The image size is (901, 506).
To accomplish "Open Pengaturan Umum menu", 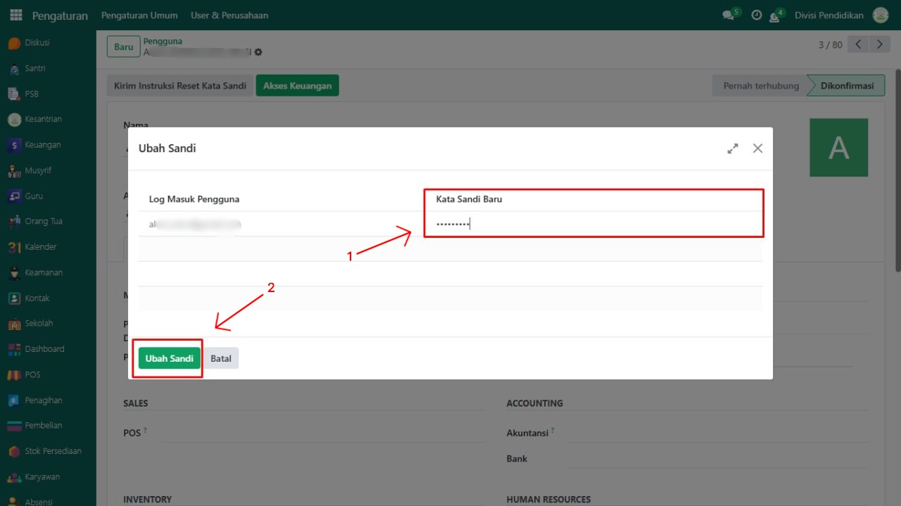I will [139, 15].
